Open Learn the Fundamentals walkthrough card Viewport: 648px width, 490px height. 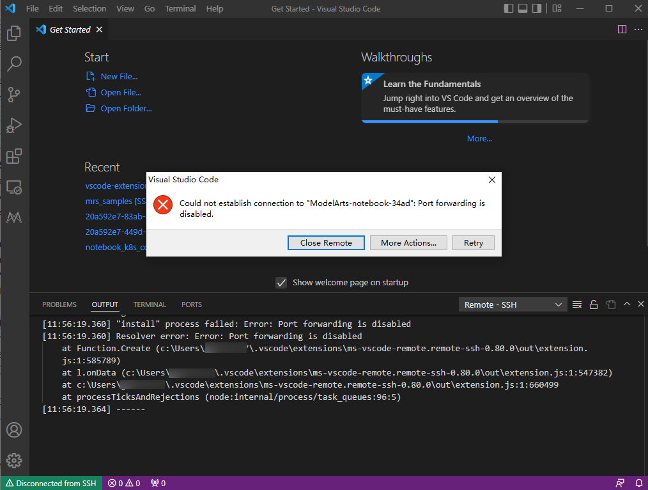point(475,98)
